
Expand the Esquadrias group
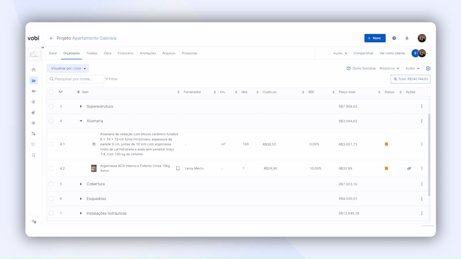(81, 199)
